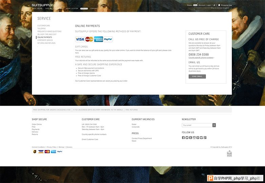Open the Twitter profile icon
The width and height of the screenshot is (265, 183).
[187, 138]
